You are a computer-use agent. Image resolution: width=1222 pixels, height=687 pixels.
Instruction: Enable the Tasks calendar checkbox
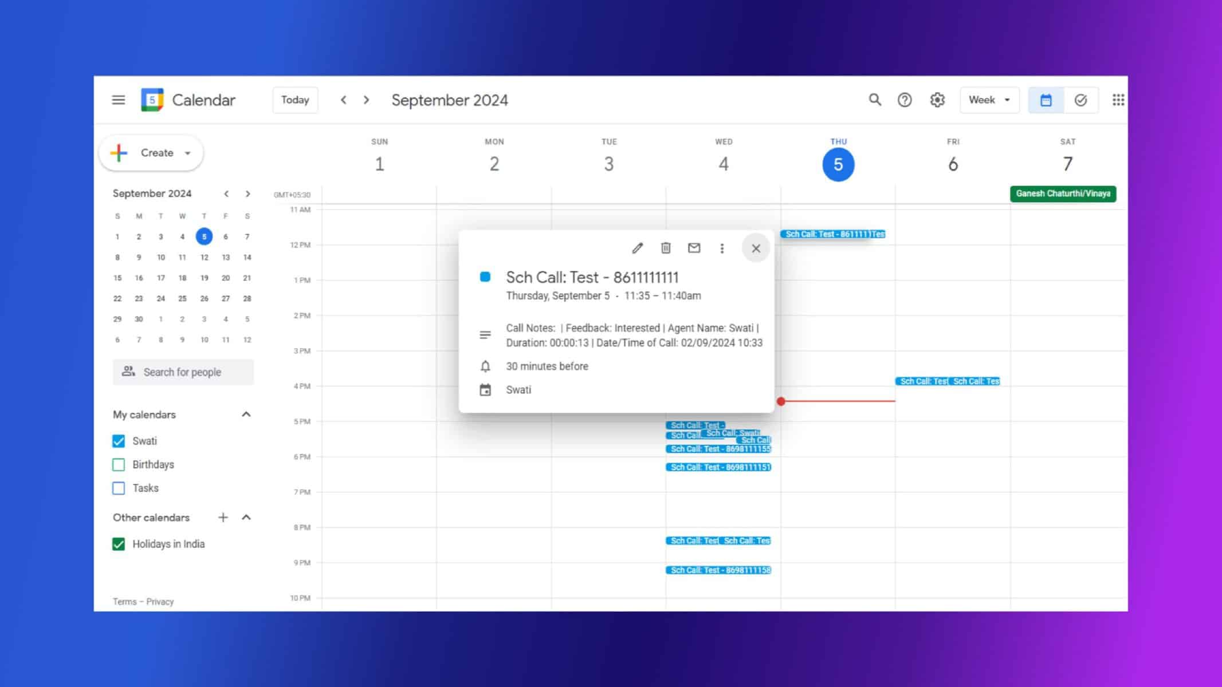click(x=119, y=488)
